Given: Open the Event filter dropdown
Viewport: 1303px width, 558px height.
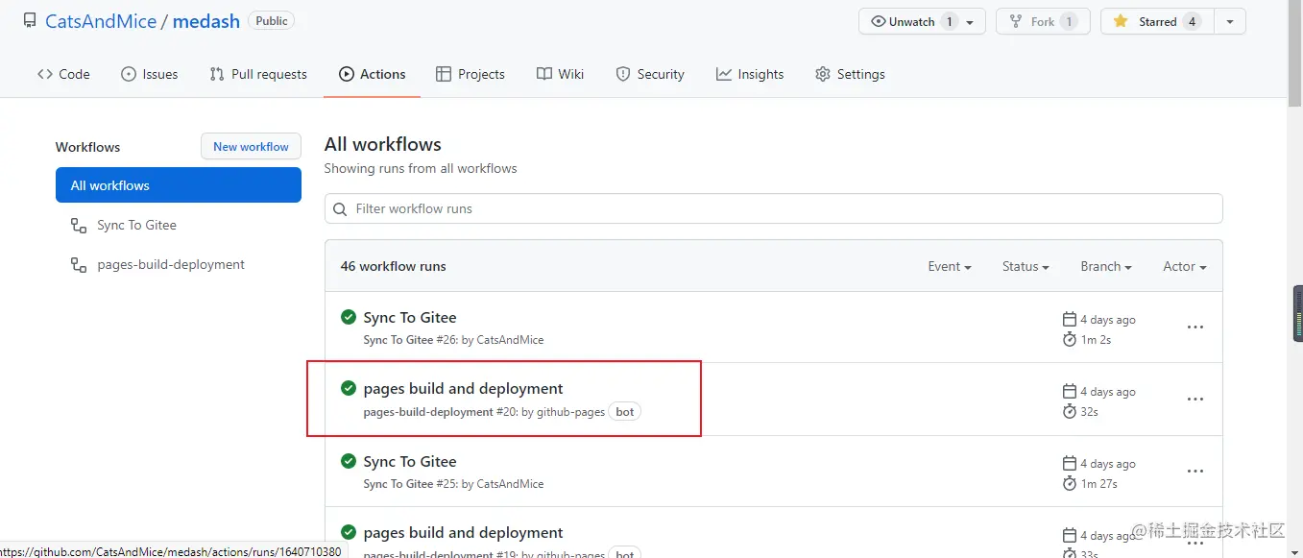Looking at the screenshot, I should coord(950,266).
